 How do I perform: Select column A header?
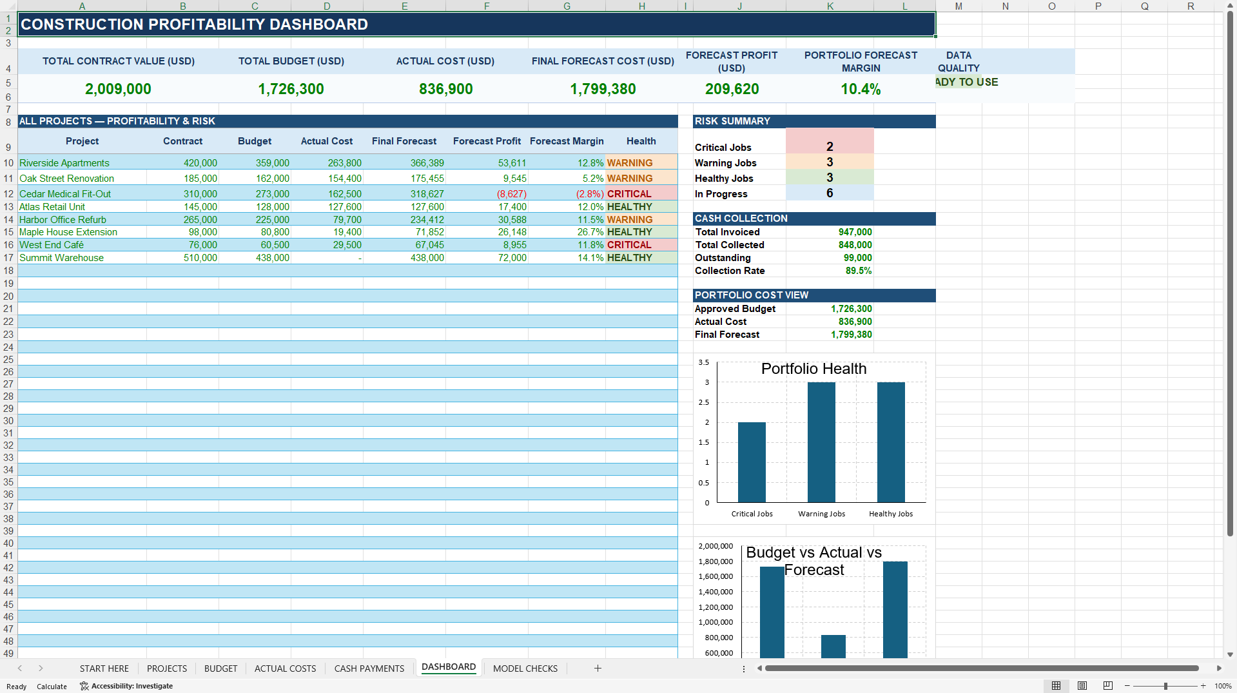tap(82, 6)
